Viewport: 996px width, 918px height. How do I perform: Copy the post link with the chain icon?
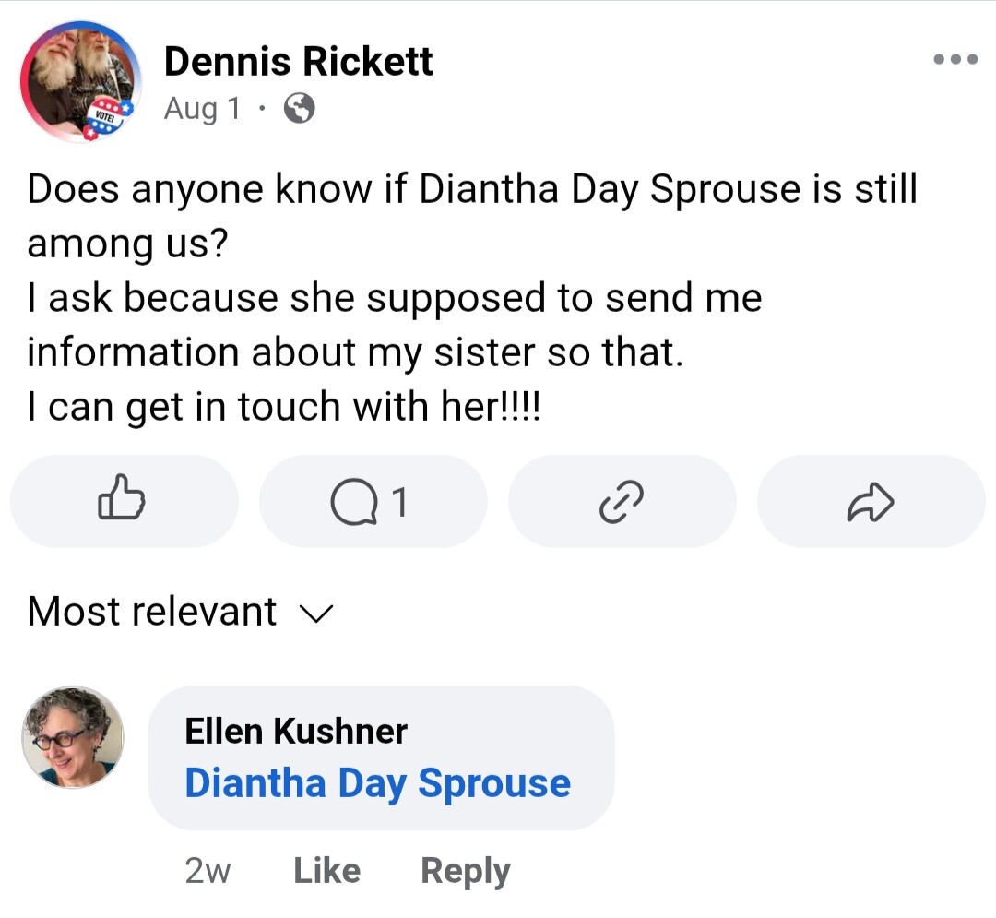tap(622, 501)
